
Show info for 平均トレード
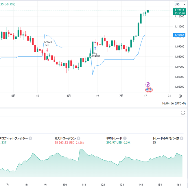pos(125,138)
